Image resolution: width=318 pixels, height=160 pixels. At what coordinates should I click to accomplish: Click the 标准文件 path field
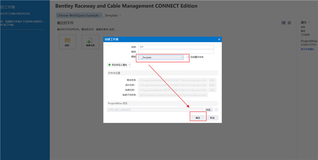pyautogui.click(x=173, y=90)
